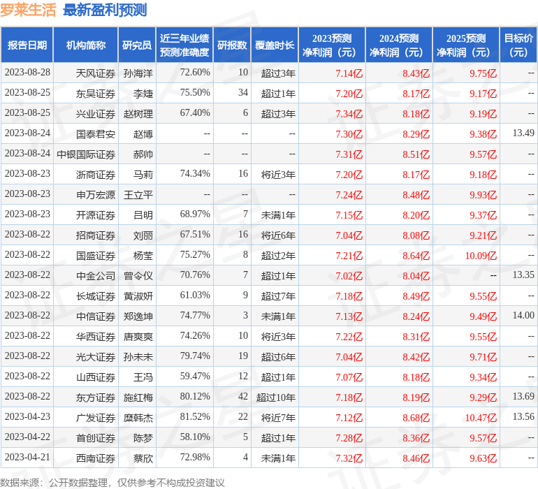Screen dimensions: 538x489
Task: Click the 机构简称 column header
Action: [x=86, y=45]
